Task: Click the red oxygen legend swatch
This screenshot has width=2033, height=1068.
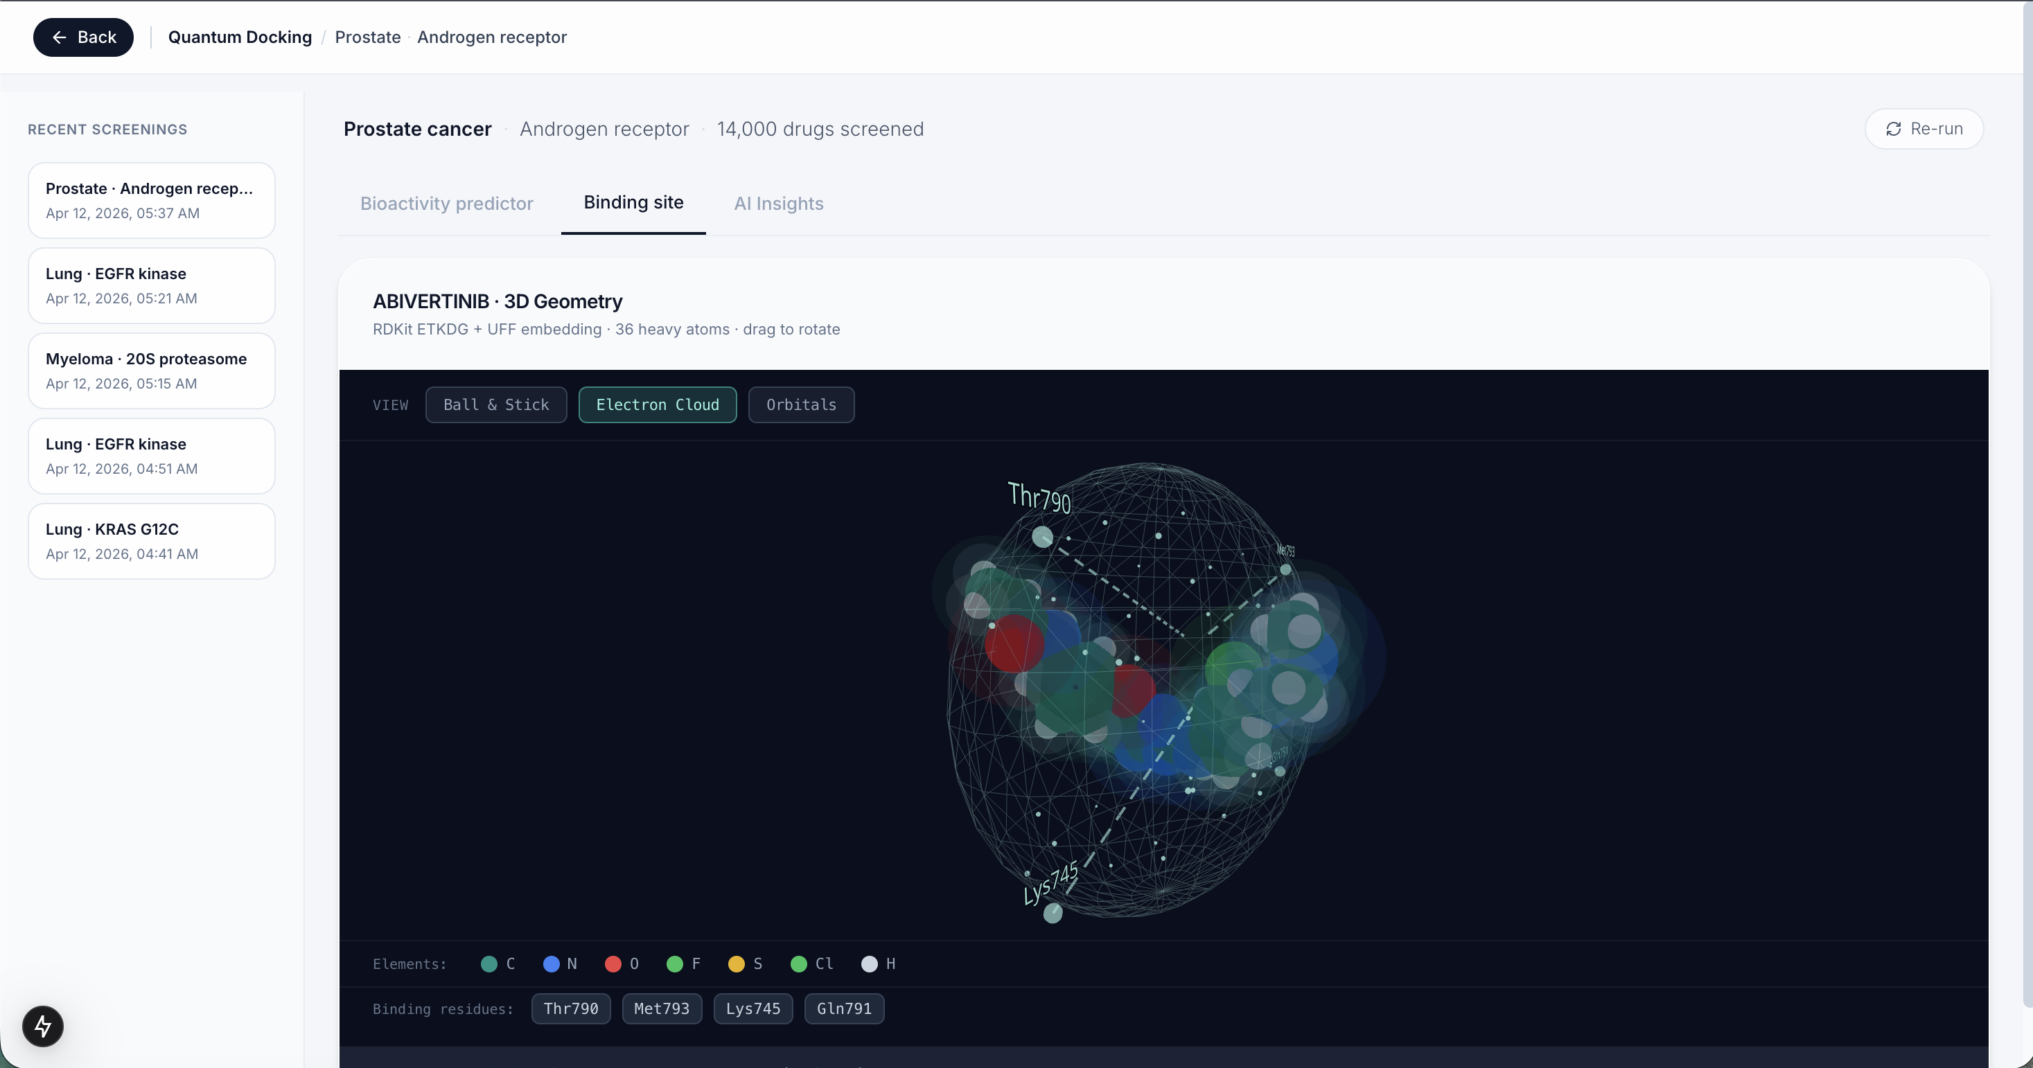Action: pyautogui.click(x=613, y=963)
